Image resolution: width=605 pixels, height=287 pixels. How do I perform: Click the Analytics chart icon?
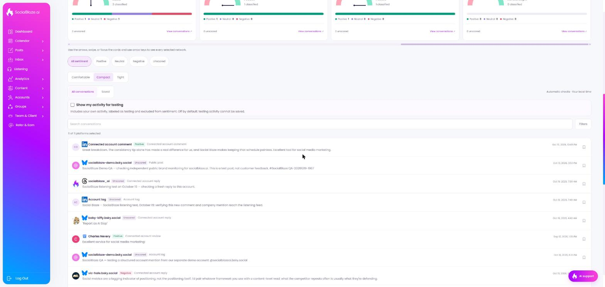(10, 79)
